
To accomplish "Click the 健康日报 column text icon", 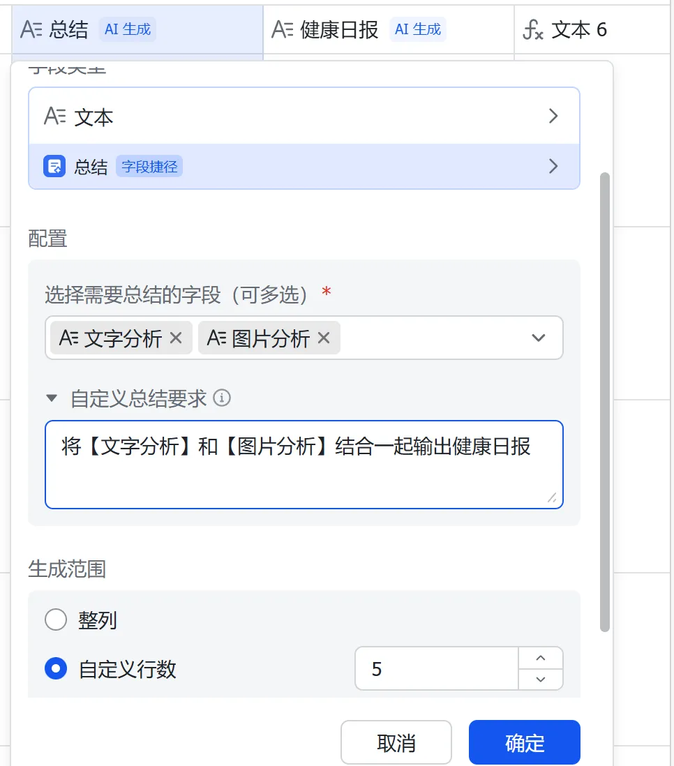I will point(283,29).
